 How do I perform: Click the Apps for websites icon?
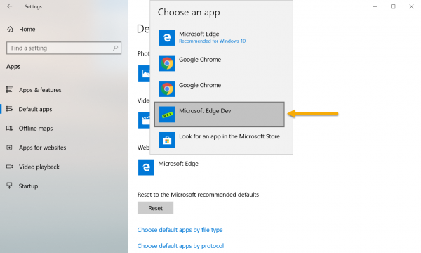[x=9, y=148]
